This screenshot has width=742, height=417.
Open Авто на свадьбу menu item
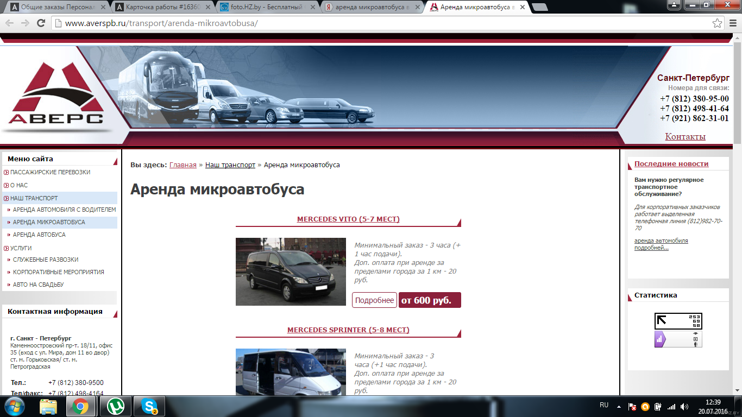coord(38,285)
